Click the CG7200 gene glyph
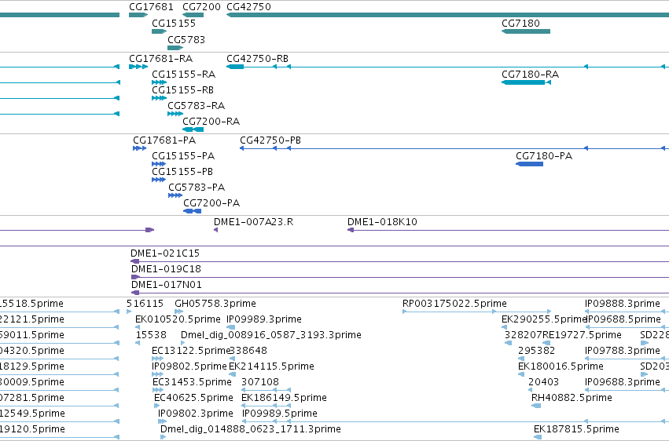The width and height of the screenshot is (669, 441). 193,15
